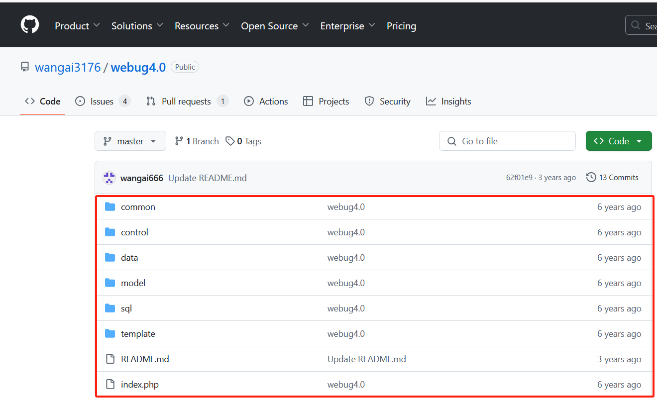
Task: Open the master branch selector
Action: pos(130,141)
